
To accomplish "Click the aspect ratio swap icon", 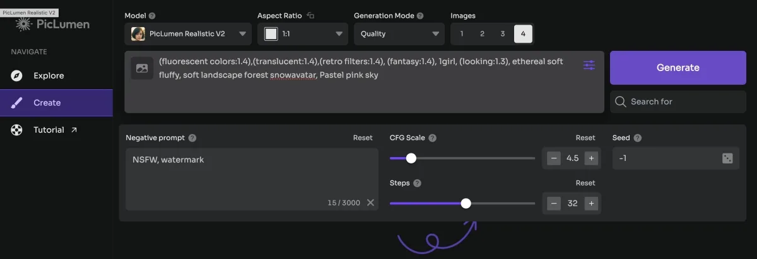I will tap(311, 16).
